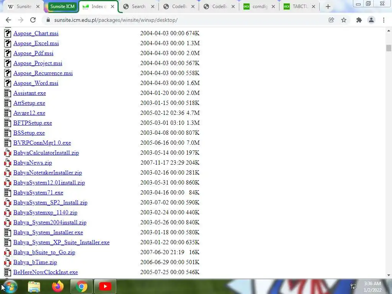
Task: Click the binary icon beside Assistant.exe
Action: 8,93
